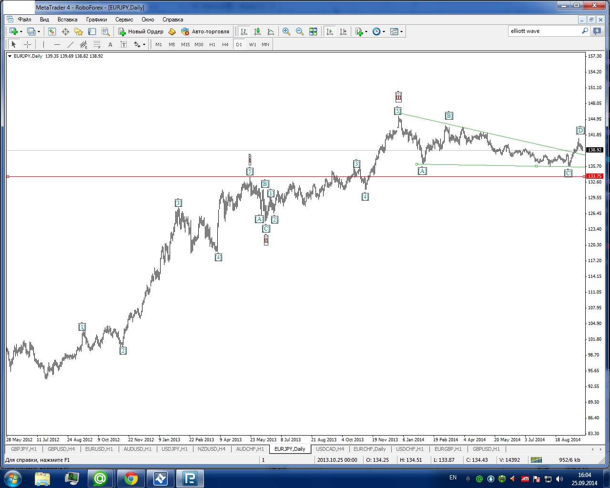Open the EURJPY,Daily chart menu triangle
This screenshot has width=610, height=488.
coord(10,56)
